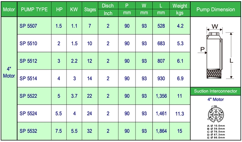Click the 1,864 length value
This screenshot has height=142, width=242.
coord(161,131)
